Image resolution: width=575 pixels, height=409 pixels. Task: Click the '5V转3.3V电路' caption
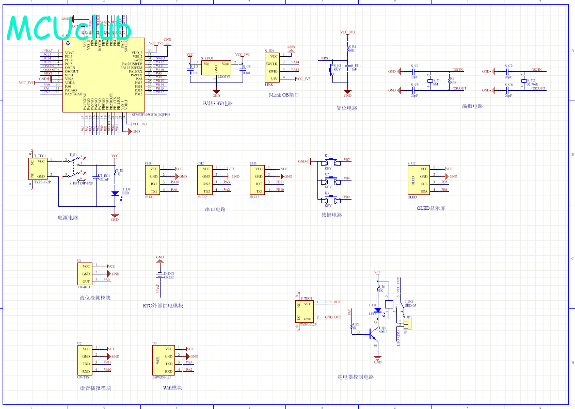(217, 103)
